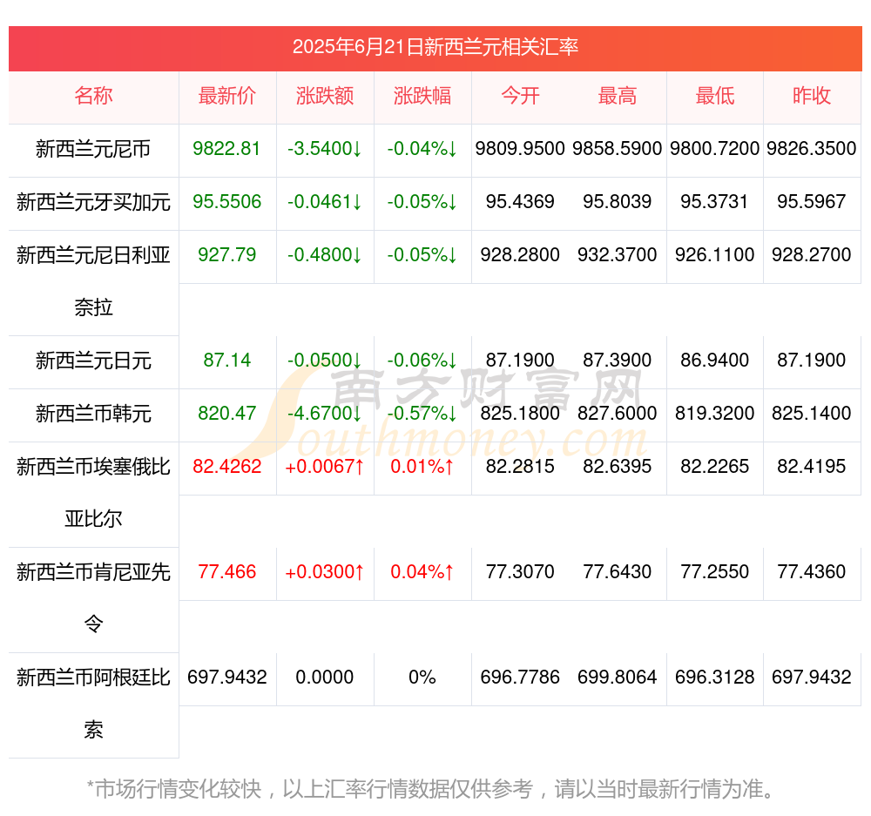Click latest price 9822.81
Viewport: 871px width, 816px height.
pos(226,148)
